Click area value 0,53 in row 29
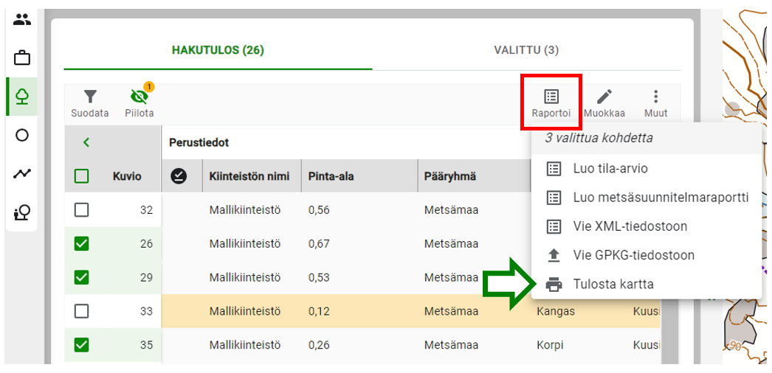 click(x=319, y=278)
